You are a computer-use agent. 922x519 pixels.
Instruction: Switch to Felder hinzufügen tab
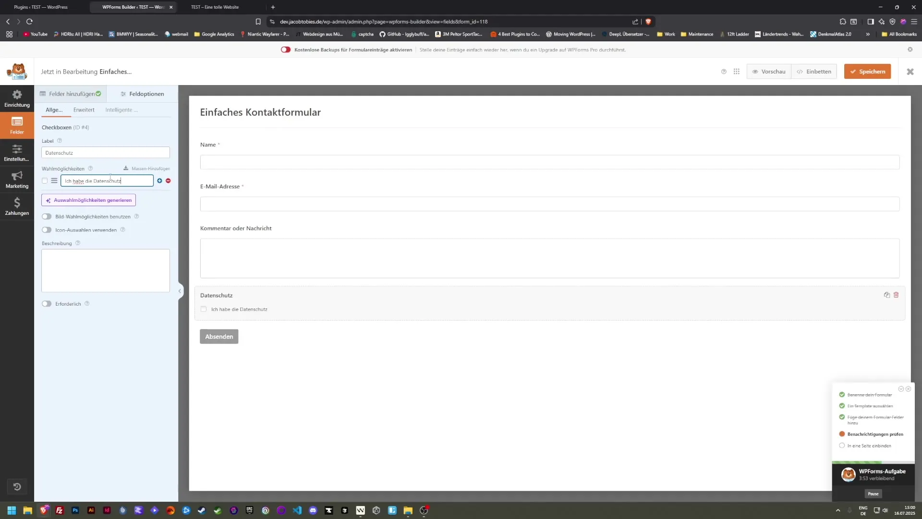click(x=71, y=94)
